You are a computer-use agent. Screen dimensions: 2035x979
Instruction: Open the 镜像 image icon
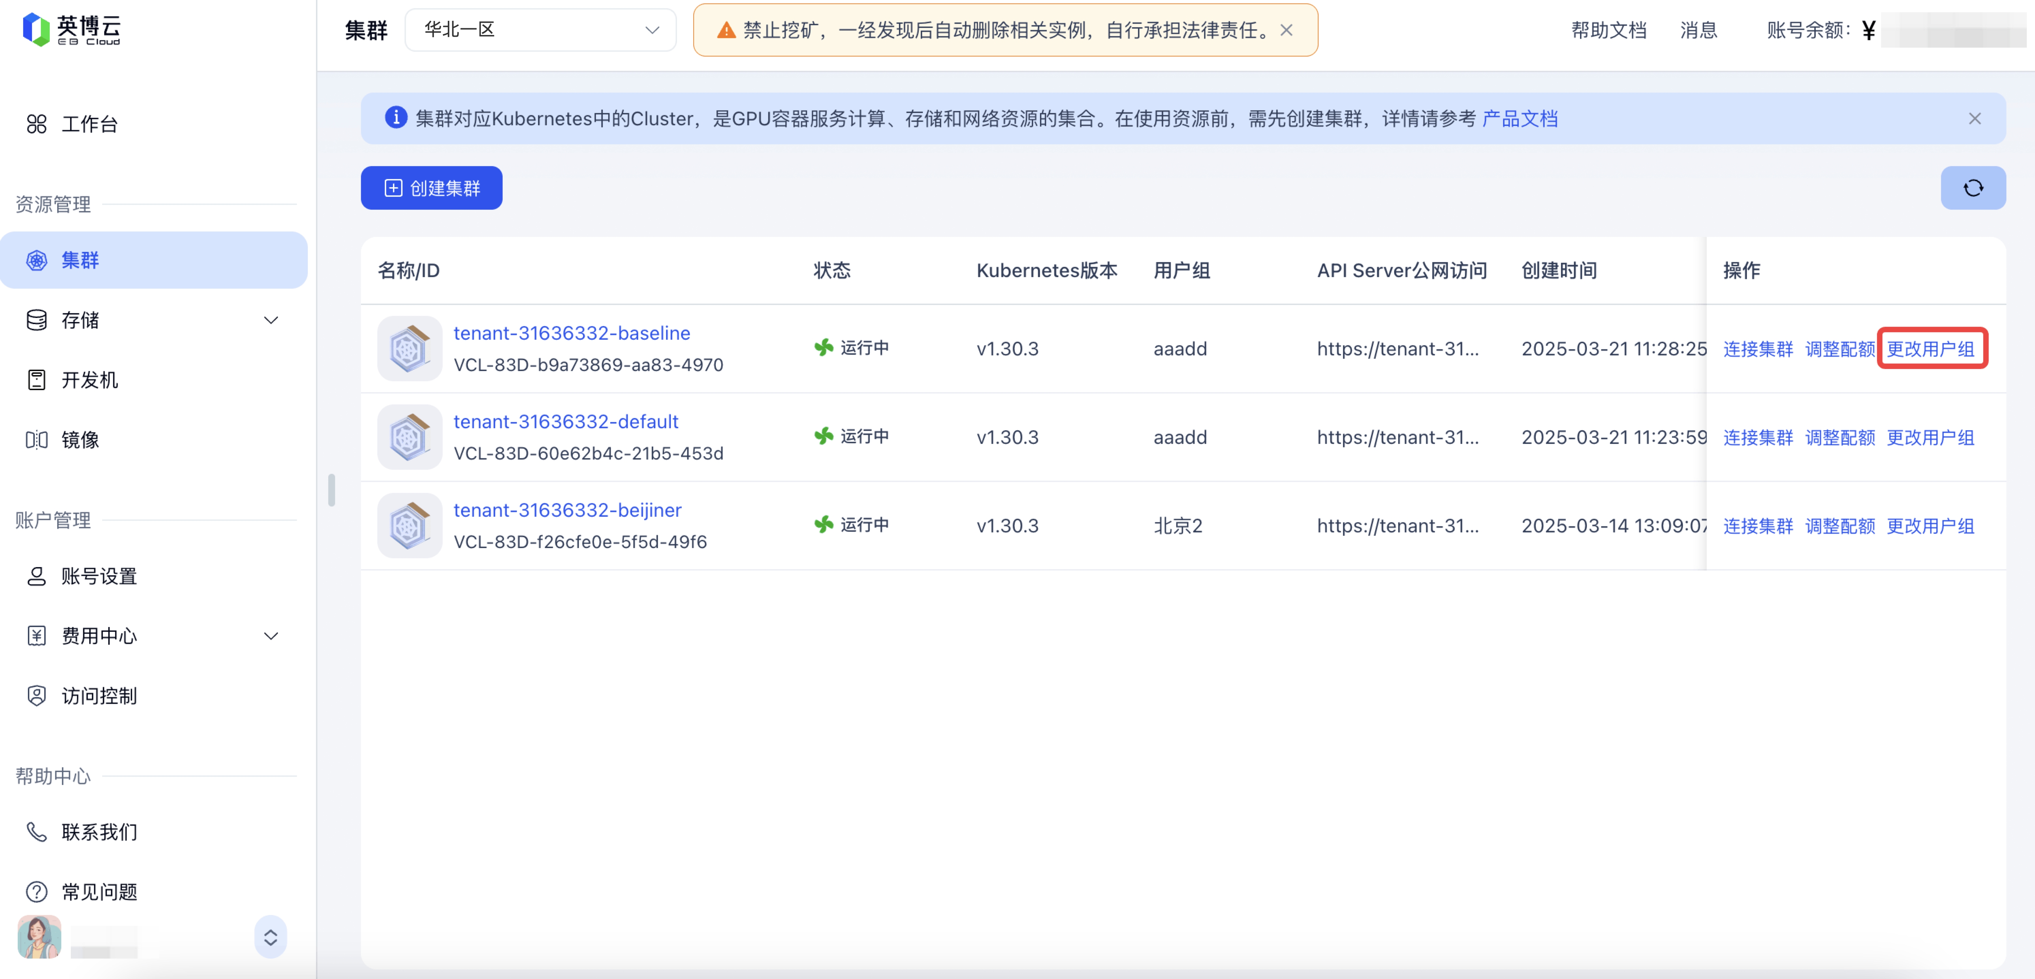click(36, 440)
